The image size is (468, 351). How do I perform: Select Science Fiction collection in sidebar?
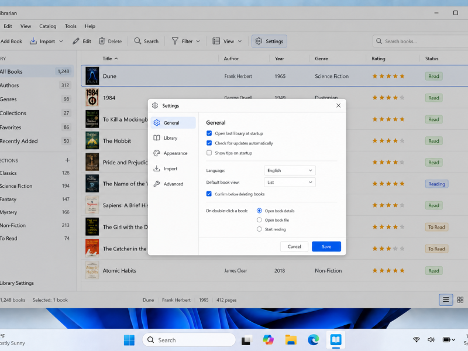[35, 186]
